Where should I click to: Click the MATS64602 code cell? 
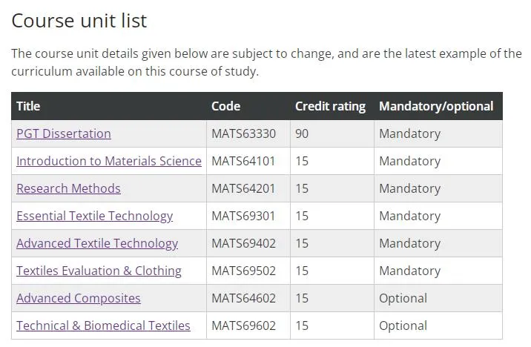click(x=248, y=298)
